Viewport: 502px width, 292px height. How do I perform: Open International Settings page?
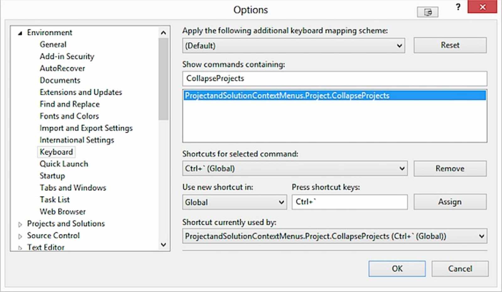(77, 140)
